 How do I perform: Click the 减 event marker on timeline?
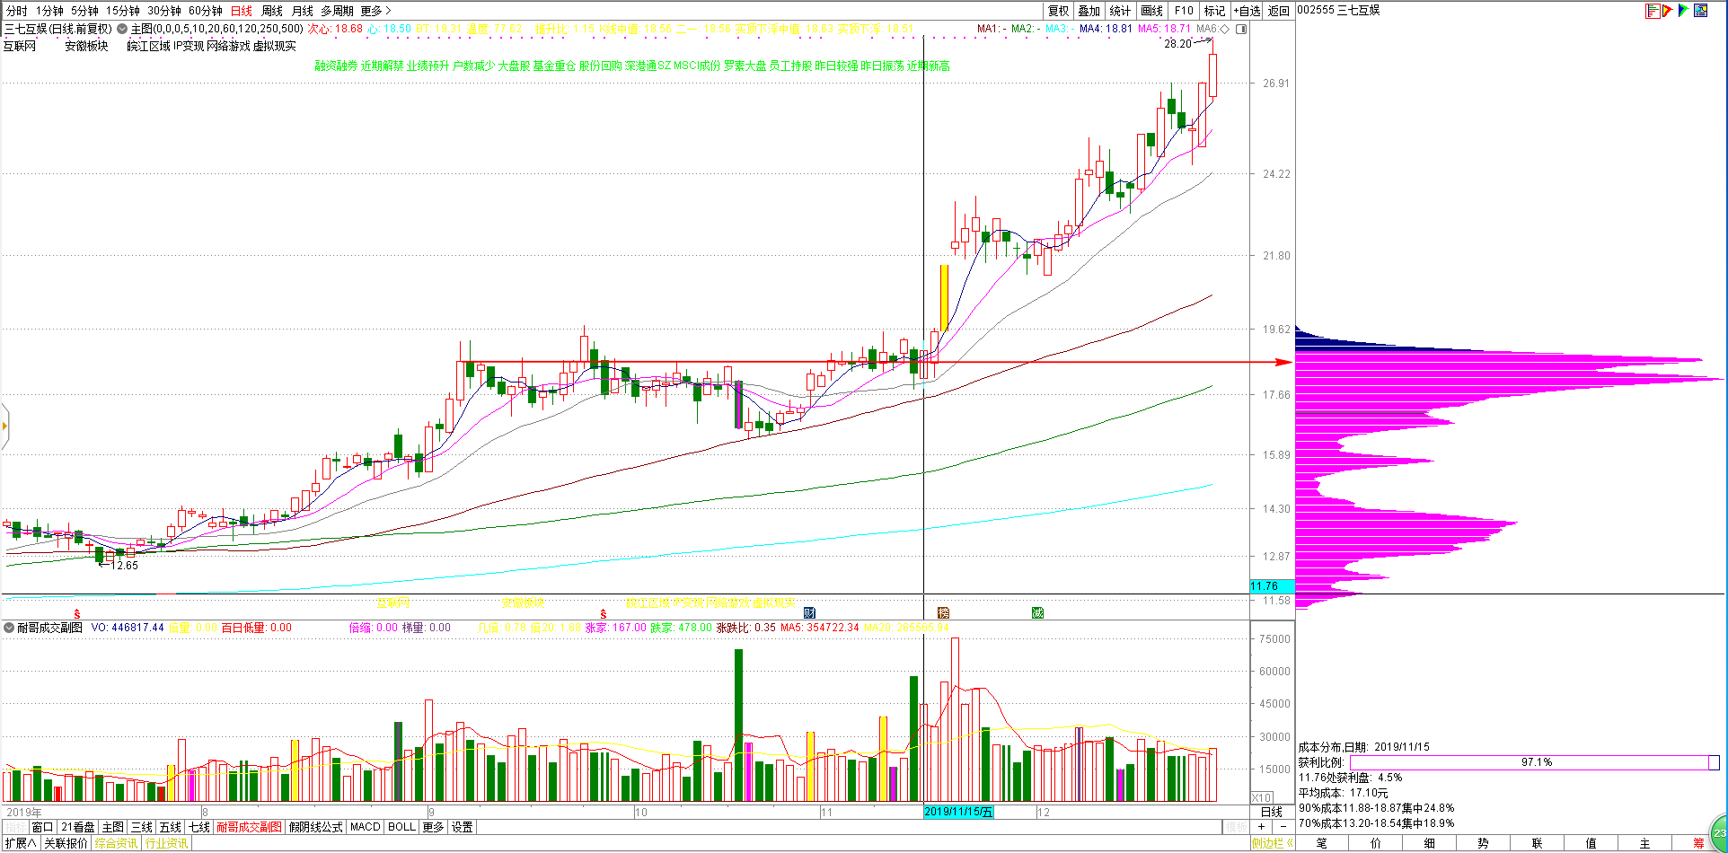tap(1037, 612)
